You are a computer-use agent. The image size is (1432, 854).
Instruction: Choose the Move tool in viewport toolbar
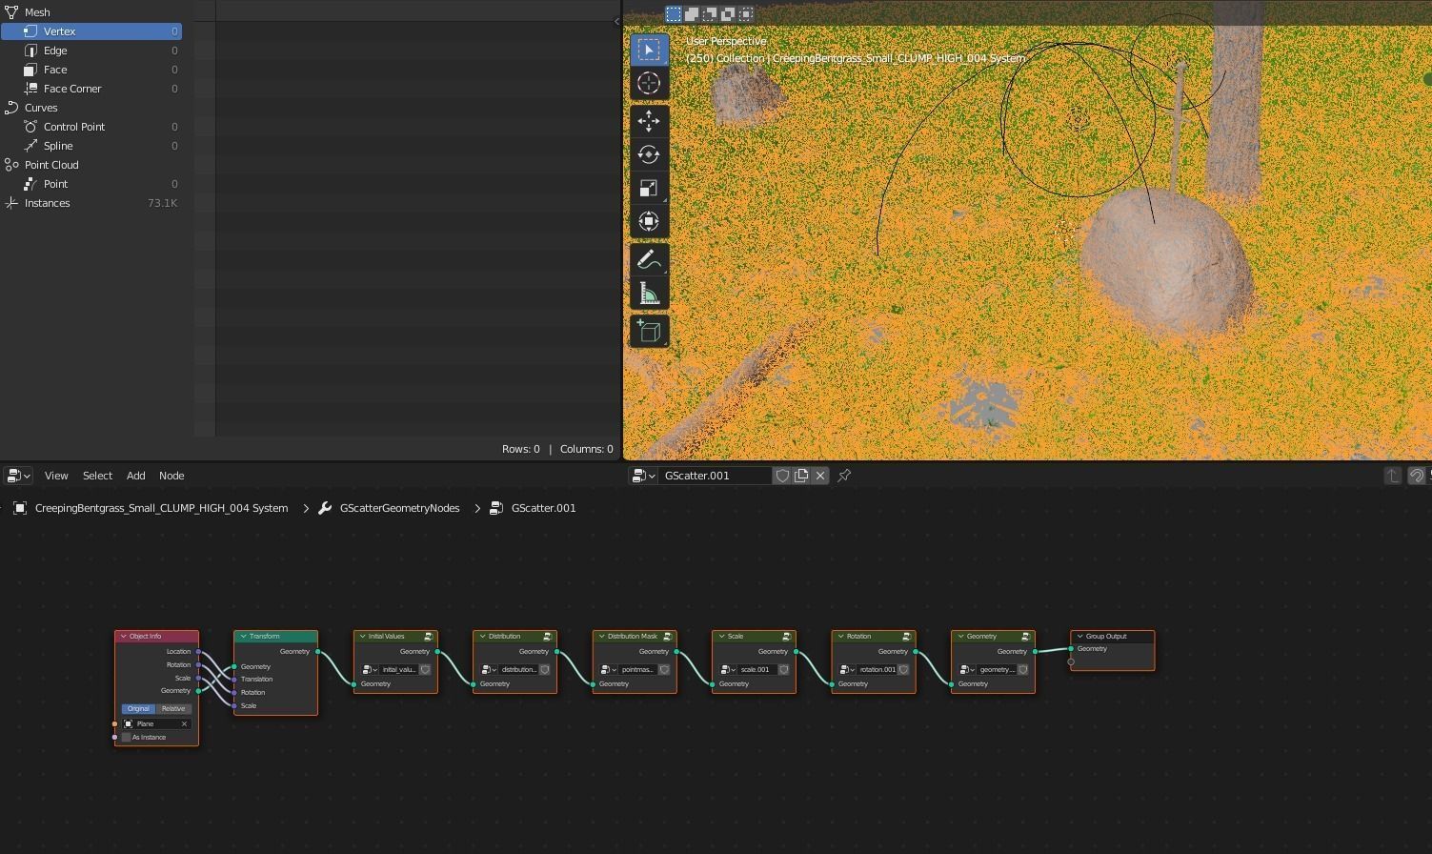click(649, 121)
